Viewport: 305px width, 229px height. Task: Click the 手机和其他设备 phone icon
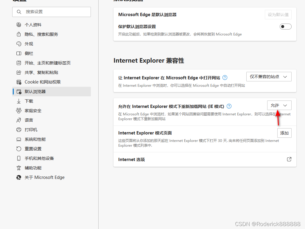(x=19, y=158)
